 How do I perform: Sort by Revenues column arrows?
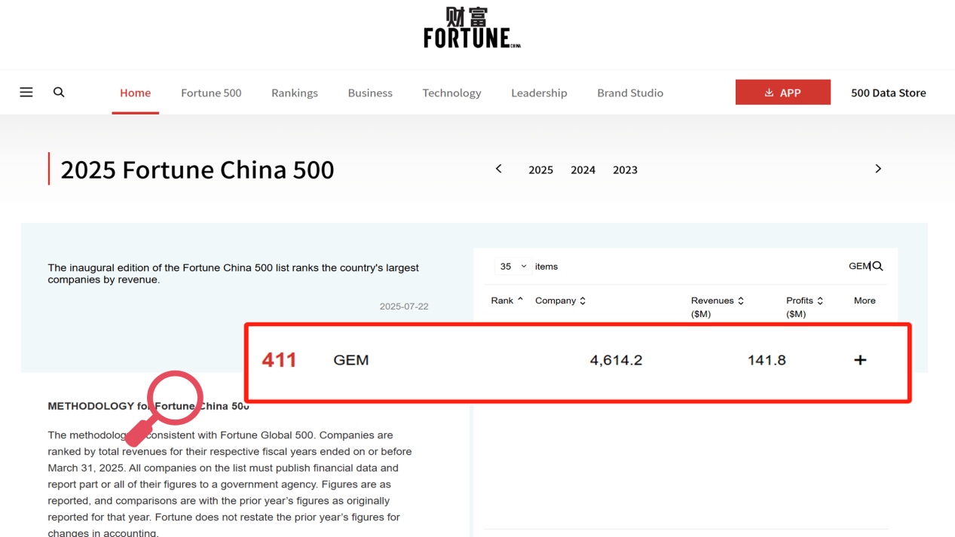741,301
